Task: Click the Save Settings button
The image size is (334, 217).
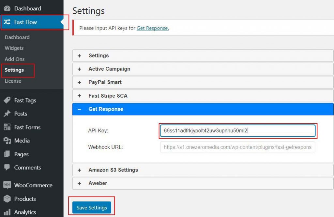Action: pos(92,208)
